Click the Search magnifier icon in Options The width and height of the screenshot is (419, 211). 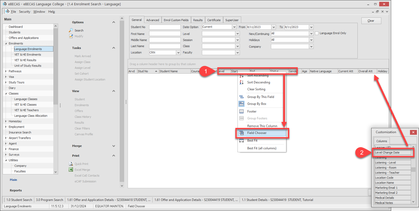coord(71,30)
